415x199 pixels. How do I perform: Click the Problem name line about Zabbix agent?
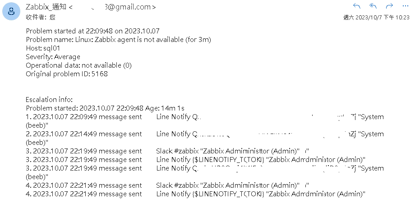pos(118,40)
